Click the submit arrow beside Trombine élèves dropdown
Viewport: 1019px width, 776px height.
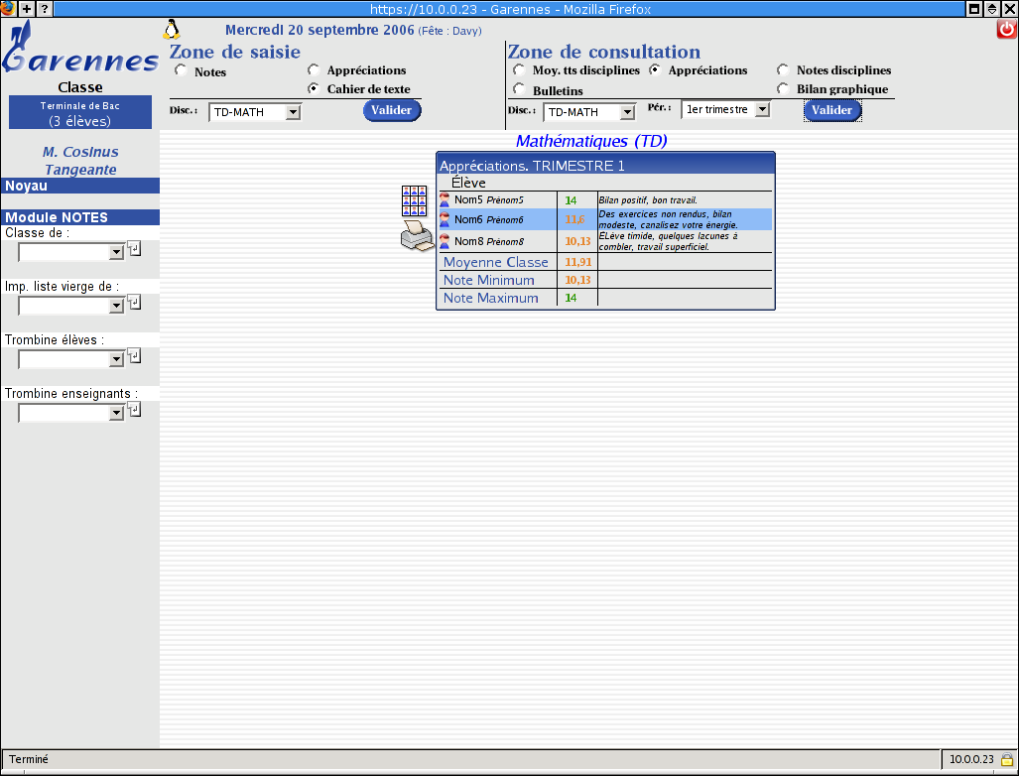135,355
